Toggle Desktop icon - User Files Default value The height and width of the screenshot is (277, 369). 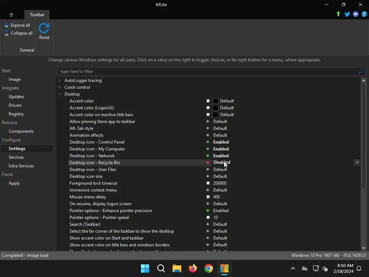tap(220, 170)
